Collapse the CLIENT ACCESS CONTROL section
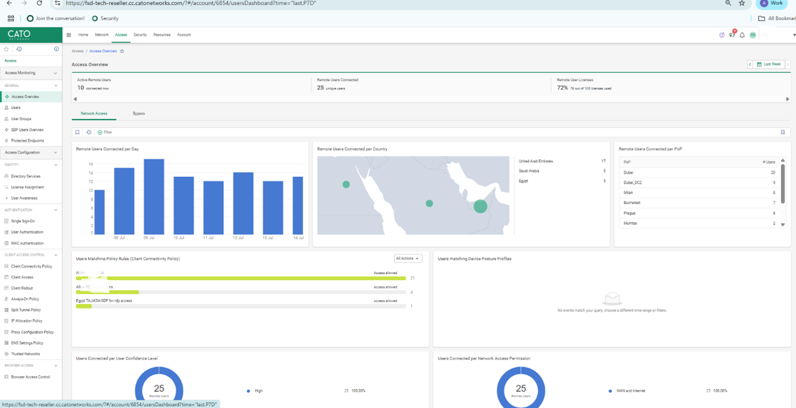The height and width of the screenshot is (408, 796). [x=56, y=255]
